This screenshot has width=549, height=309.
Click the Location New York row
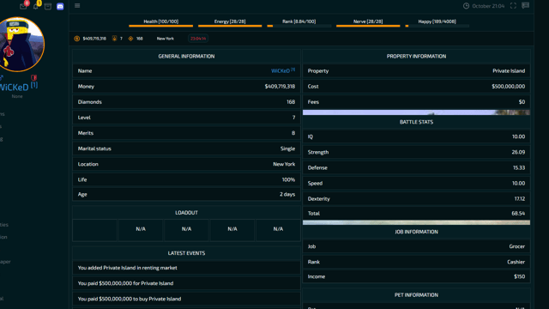pyautogui.click(x=186, y=164)
